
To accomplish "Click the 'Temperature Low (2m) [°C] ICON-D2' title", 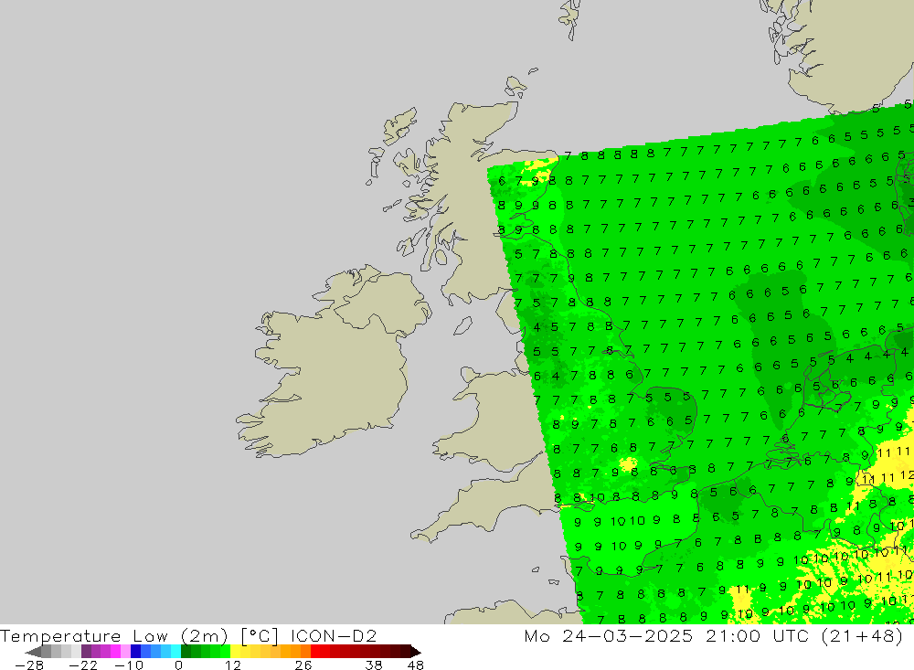I will coord(188,635).
